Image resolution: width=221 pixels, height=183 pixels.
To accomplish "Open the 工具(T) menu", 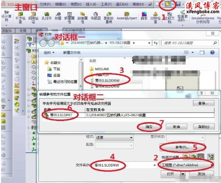I will (x=106, y=4).
